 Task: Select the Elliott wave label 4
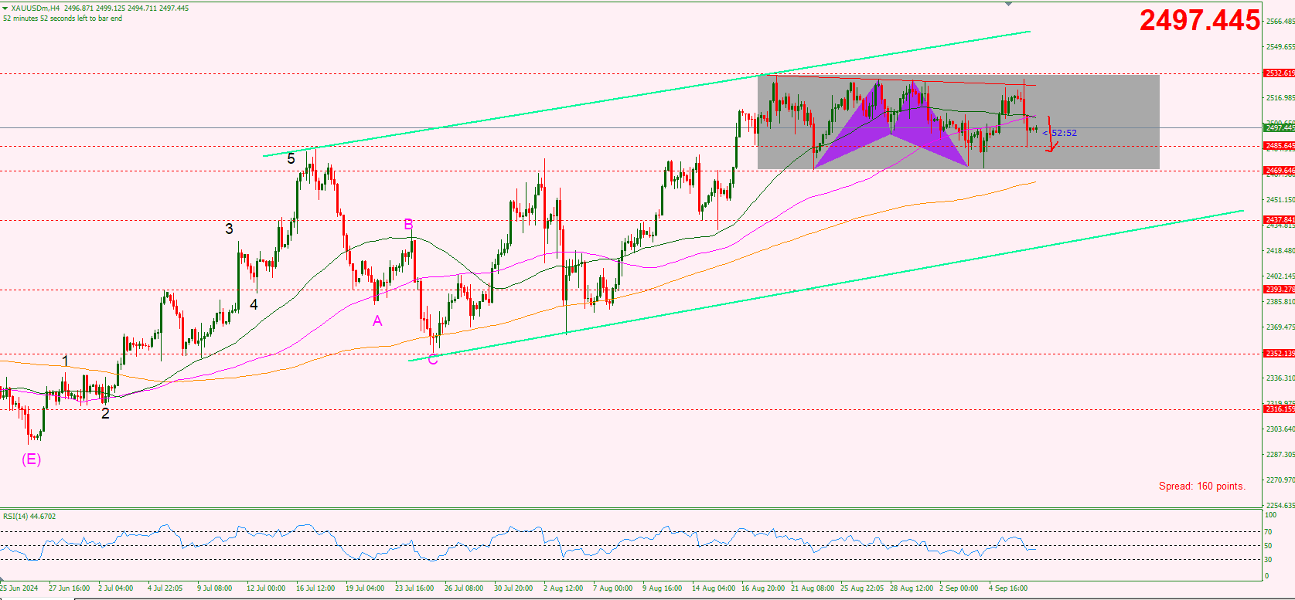click(254, 304)
